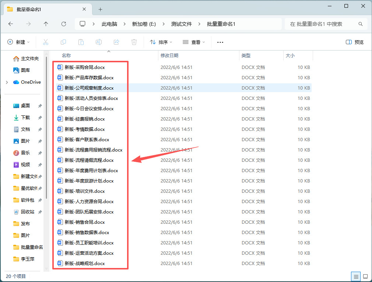This screenshot has width=372, height=282.
Task: Click 批量重命名1 breadcrumb in address bar
Action: tap(221, 24)
